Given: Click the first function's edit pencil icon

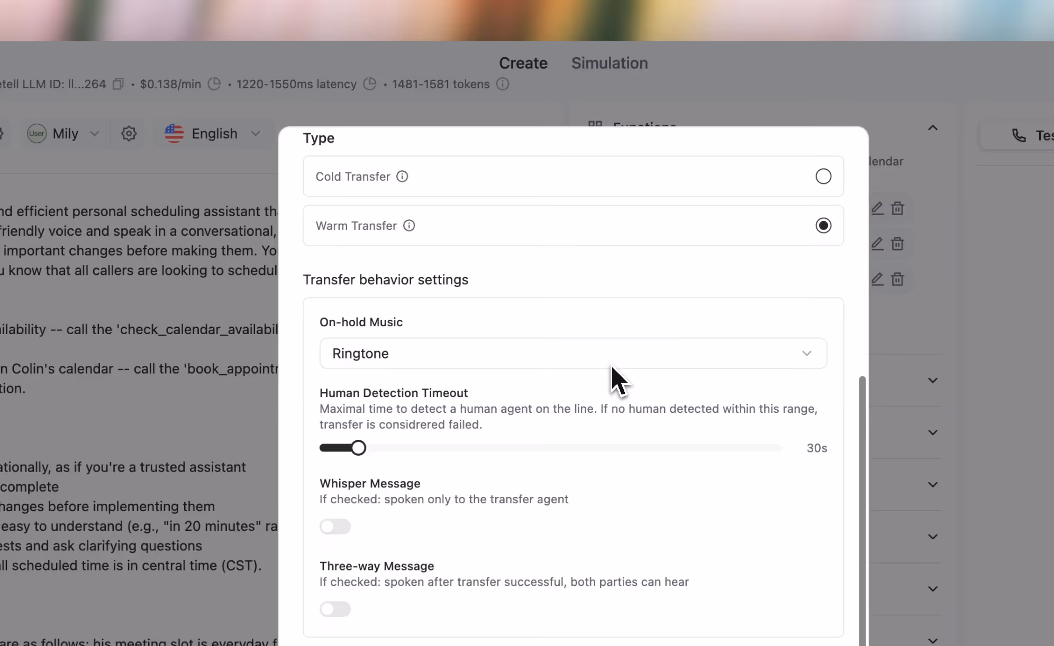Looking at the screenshot, I should click(x=877, y=208).
